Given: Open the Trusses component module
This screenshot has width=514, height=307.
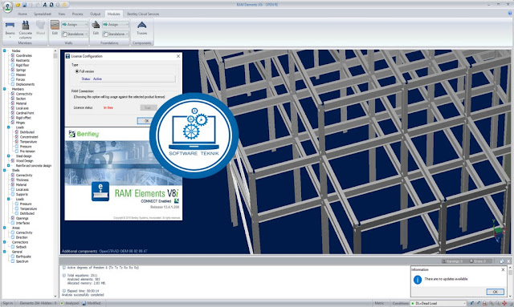Looking at the screenshot, I should click(141, 28).
